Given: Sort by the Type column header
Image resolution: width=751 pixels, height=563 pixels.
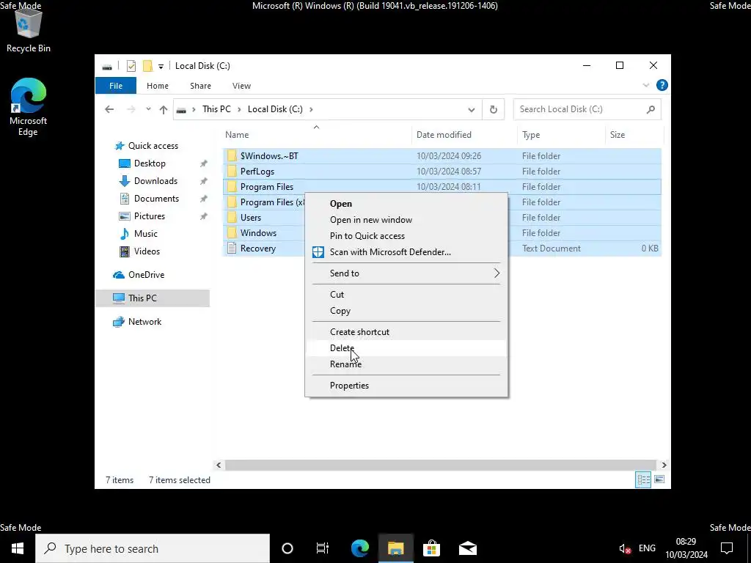Looking at the screenshot, I should [x=561, y=135].
